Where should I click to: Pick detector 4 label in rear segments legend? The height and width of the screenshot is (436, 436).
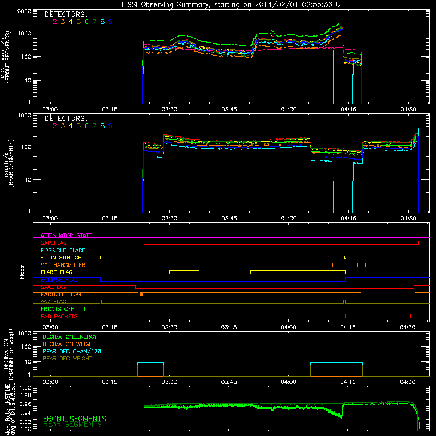click(71, 126)
